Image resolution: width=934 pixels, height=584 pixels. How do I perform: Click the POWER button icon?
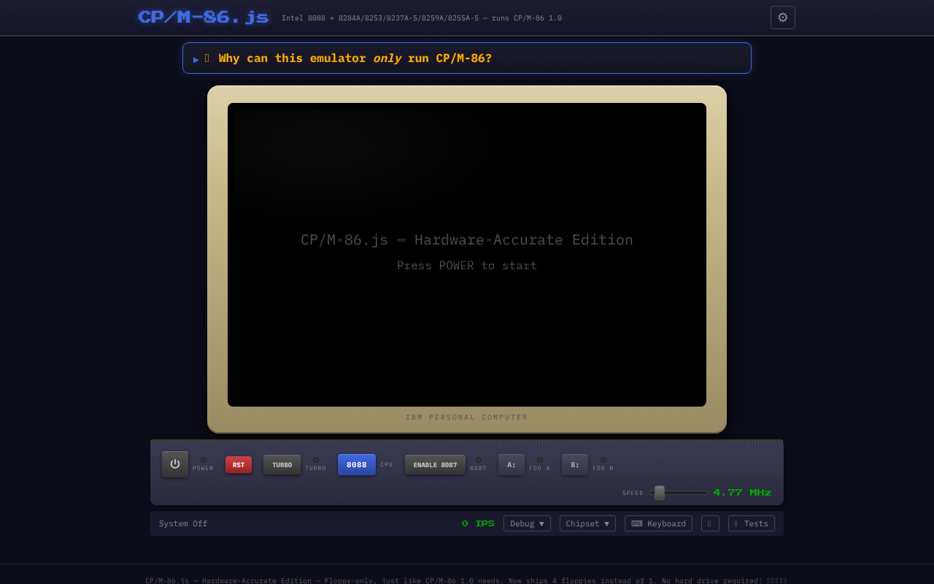coord(175,464)
